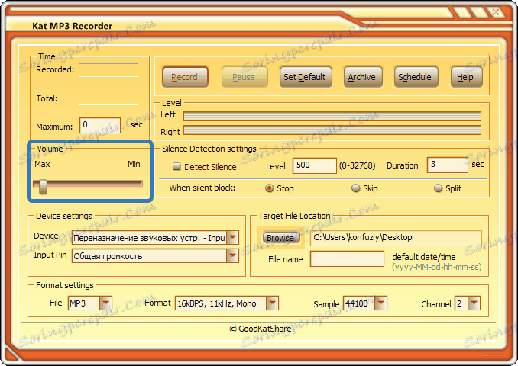The image size is (518, 366).
Task: Click the Pause button
Action: pyautogui.click(x=244, y=77)
